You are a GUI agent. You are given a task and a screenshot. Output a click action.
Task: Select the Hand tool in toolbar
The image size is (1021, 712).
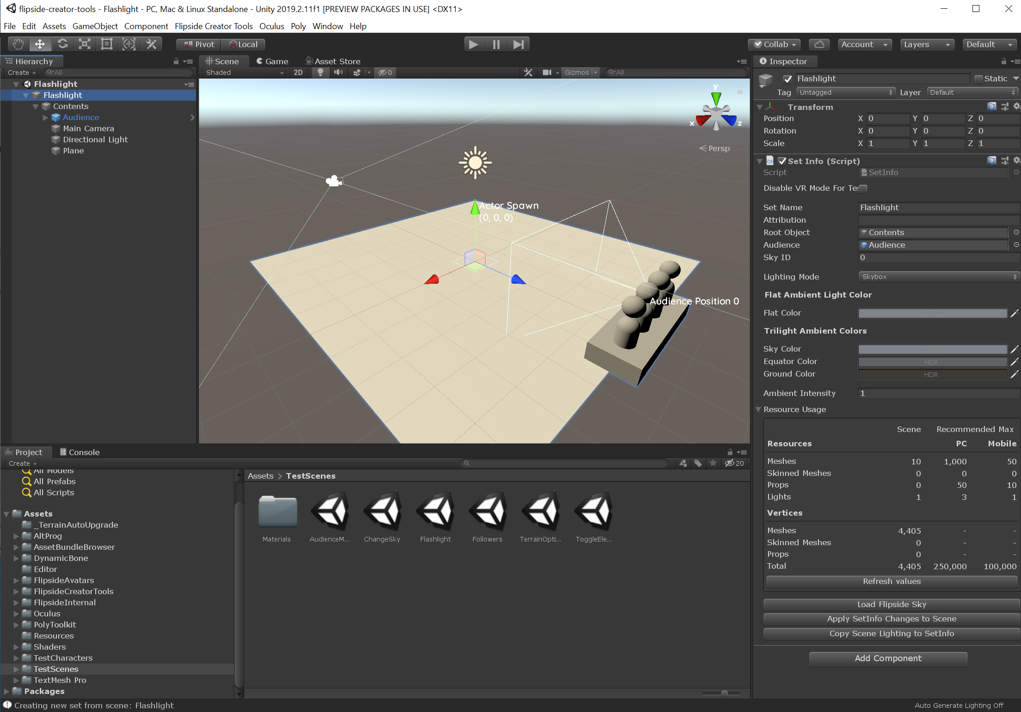[18, 44]
